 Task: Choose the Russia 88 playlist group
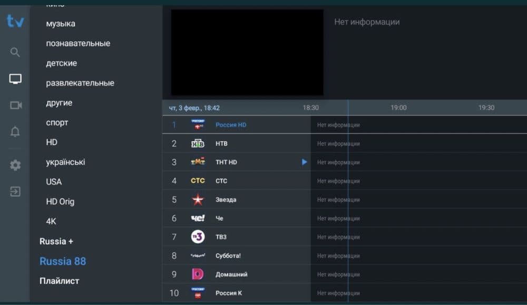click(63, 261)
